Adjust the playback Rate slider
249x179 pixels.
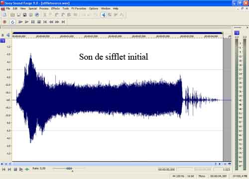pyautogui.click(x=69, y=169)
